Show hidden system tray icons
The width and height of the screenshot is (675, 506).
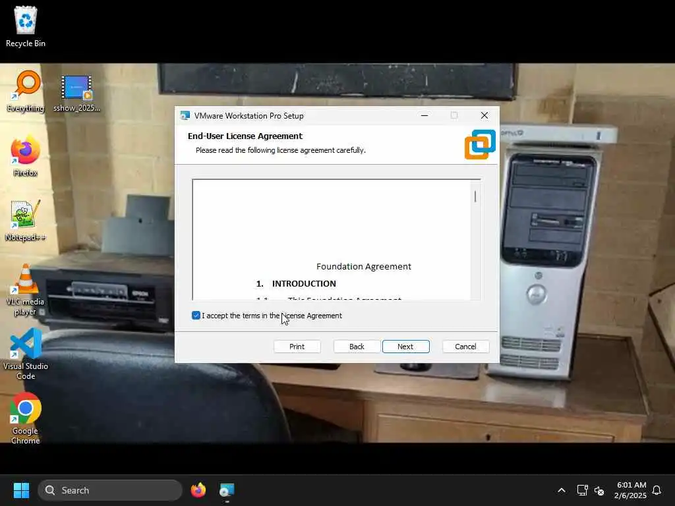click(x=562, y=490)
